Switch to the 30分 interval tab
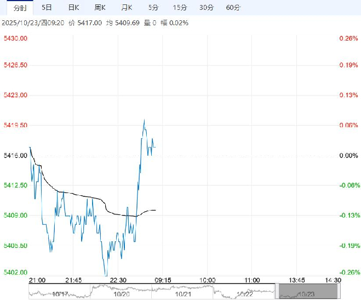The height and width of the screenshot is (300, 361). point(207,8)
